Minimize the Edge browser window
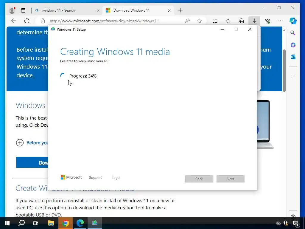Image resolution: width=305 pixels, height=229 pixels. tap(265, 8)
